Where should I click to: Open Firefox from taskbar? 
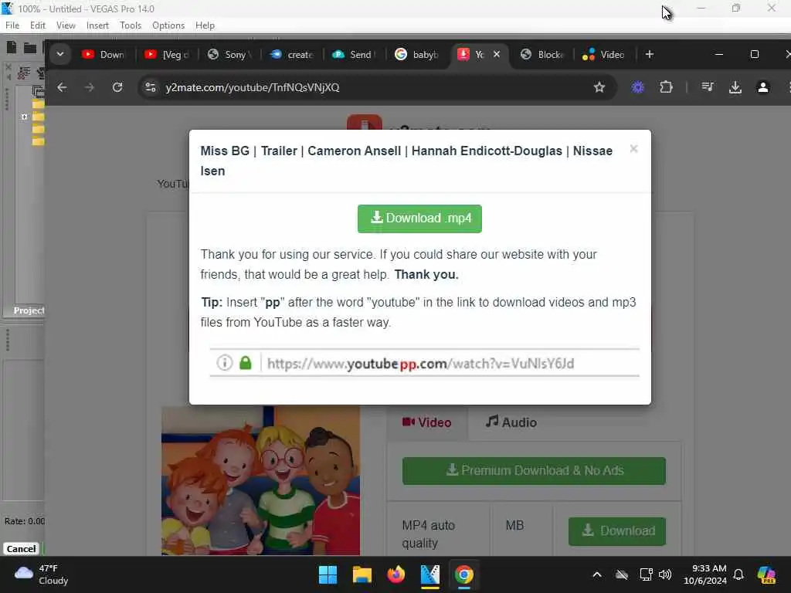[396, 574]
